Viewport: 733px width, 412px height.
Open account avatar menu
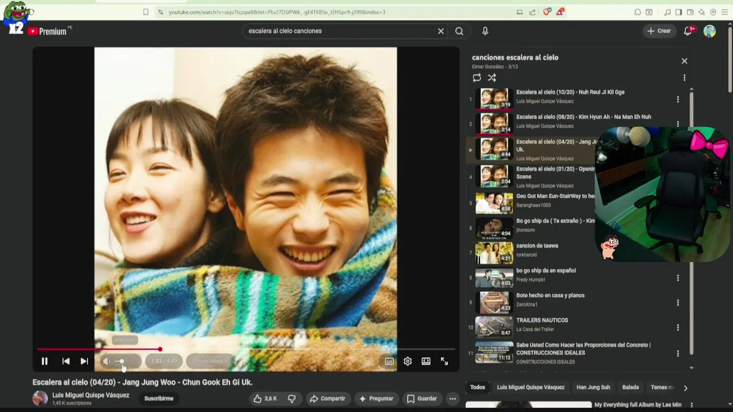pyautogui.click(x=710, y=31)
